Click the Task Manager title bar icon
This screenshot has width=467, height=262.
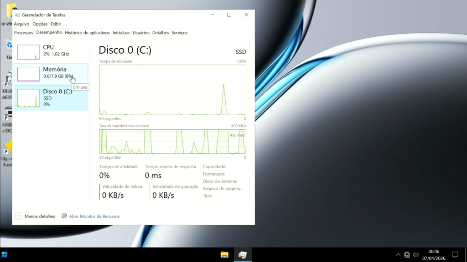coord(17,15)
